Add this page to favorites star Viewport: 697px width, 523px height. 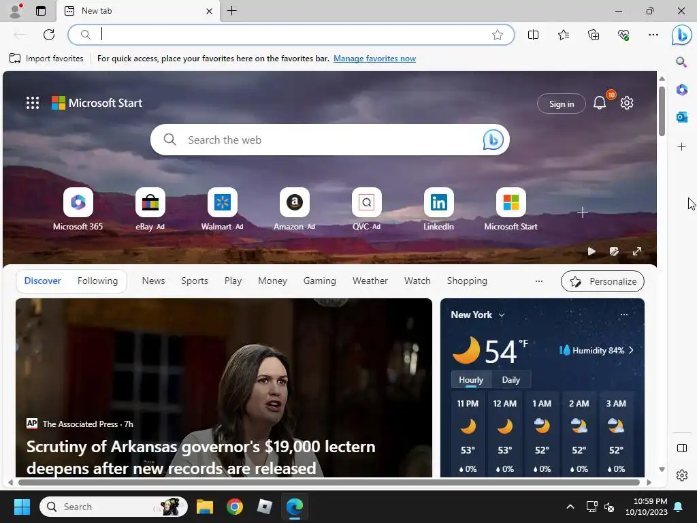click(498, 35)
